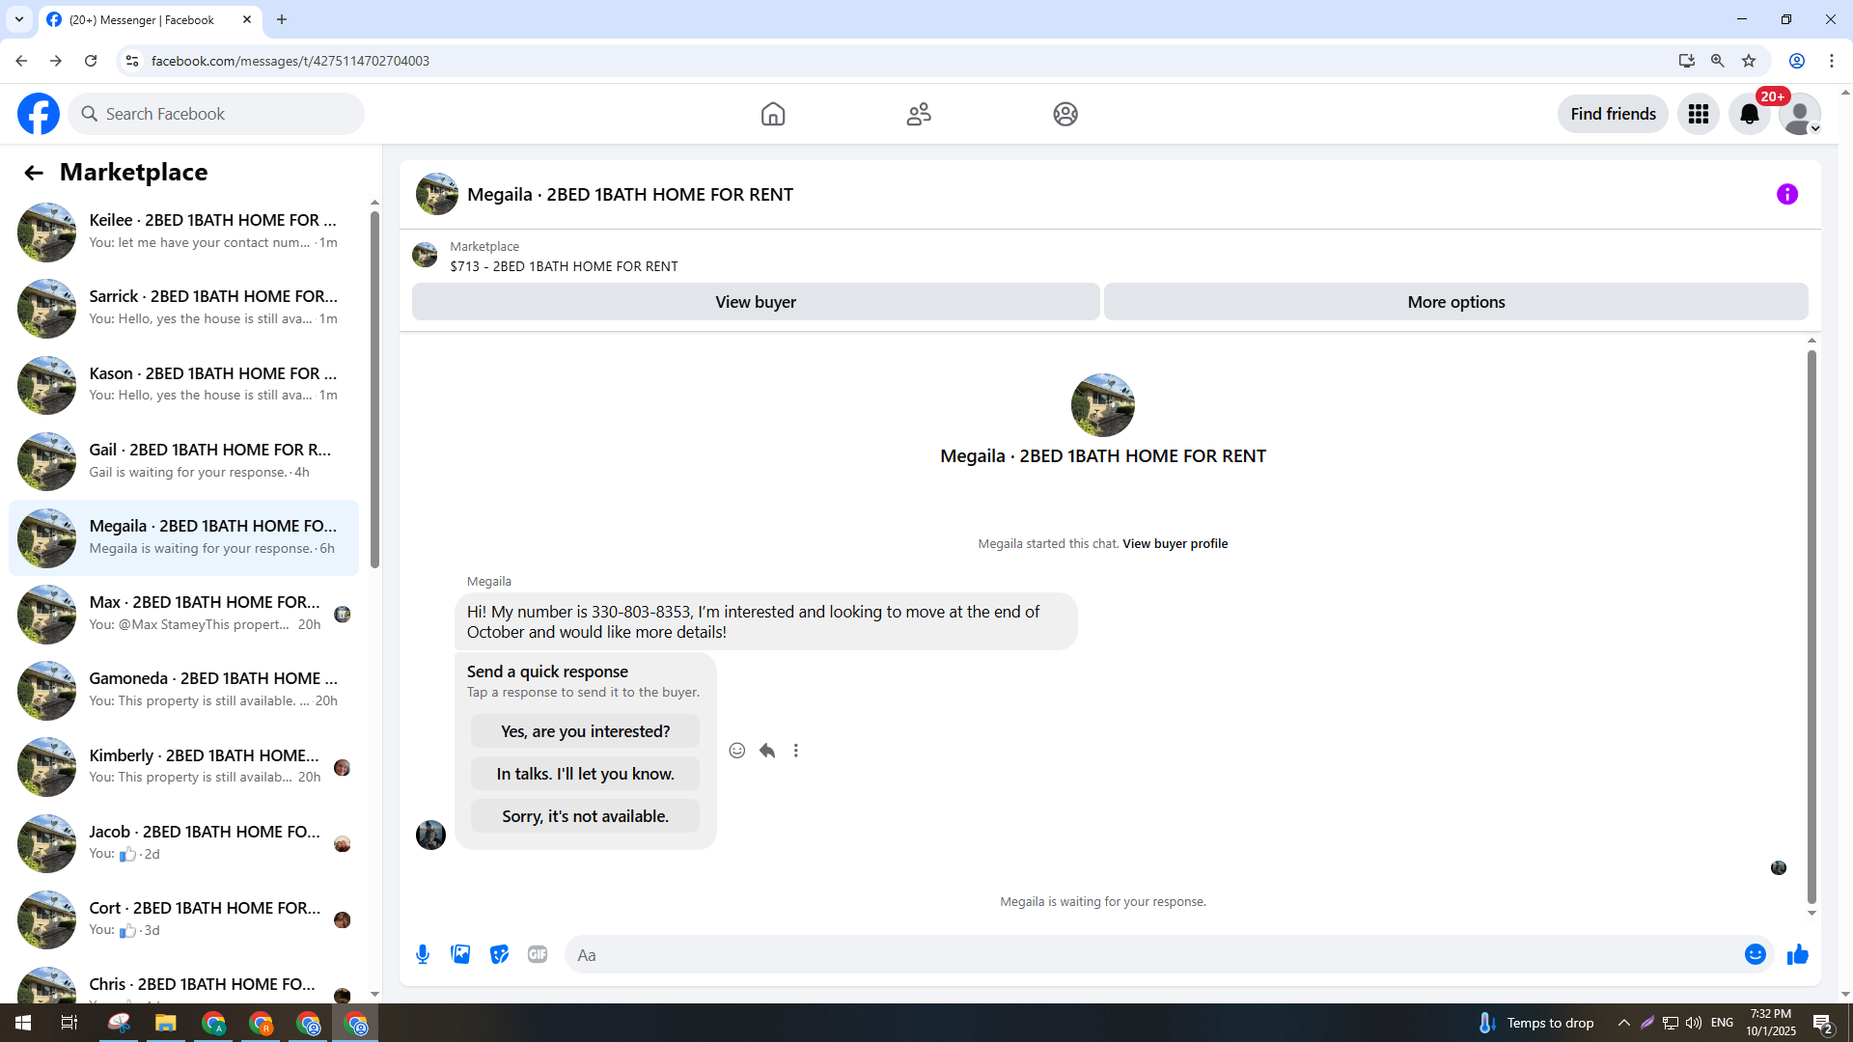
Task: Attach a photo or file
Action: [x=460, y=955]
